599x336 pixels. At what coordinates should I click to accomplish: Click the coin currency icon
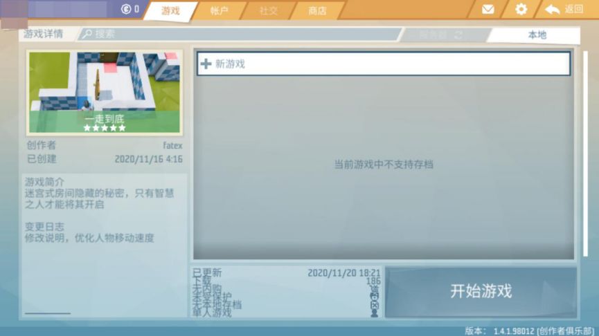125,9
